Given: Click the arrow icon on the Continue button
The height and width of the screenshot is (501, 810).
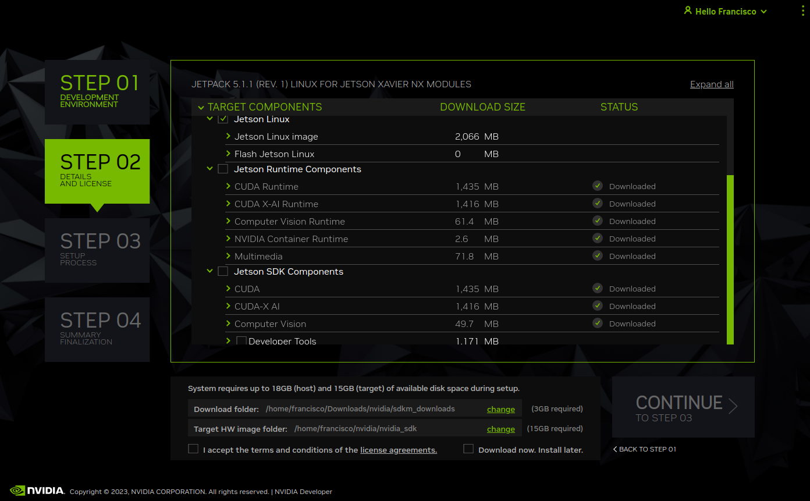Looking at the screenshot, I should (733, 406).
